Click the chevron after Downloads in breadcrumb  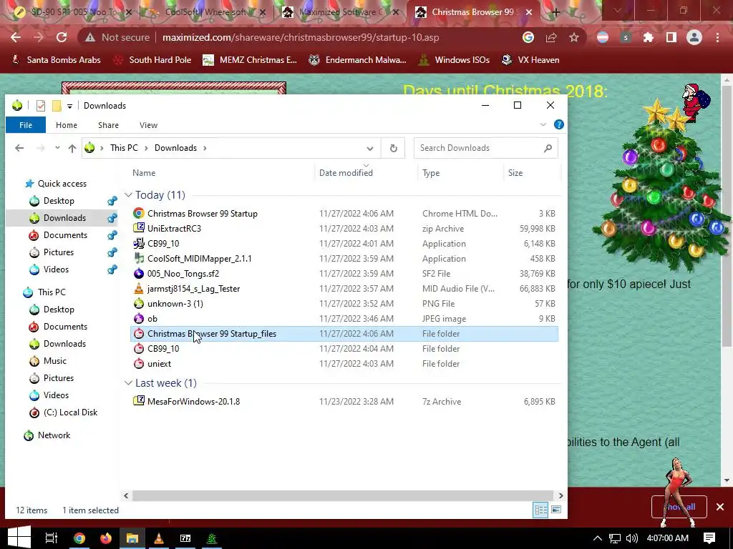pos(205,148)
